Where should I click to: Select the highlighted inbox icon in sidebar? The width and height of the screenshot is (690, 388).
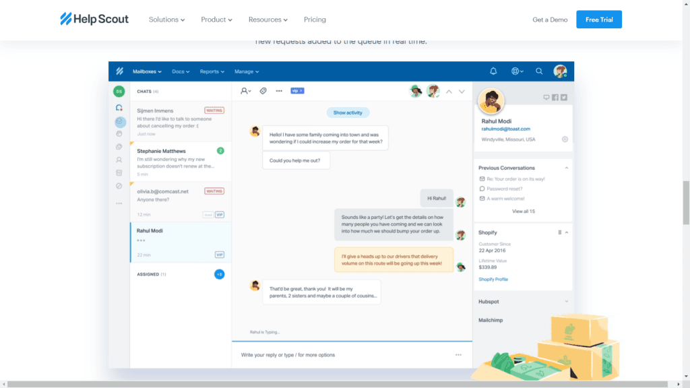120,122
